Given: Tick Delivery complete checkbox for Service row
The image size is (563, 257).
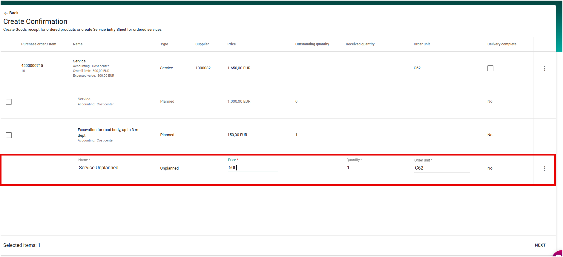Looking at the screenshot, I should 490,68.
